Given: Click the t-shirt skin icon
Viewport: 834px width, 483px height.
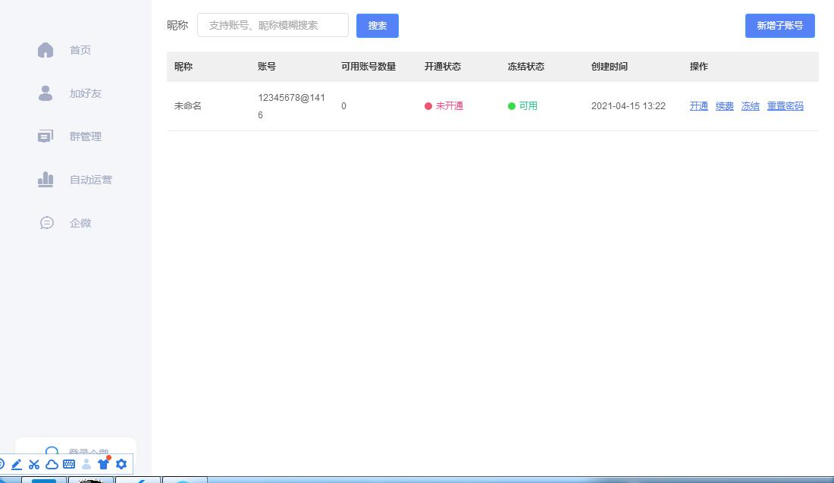Looking at the screenshot, I should click(104, 464).
